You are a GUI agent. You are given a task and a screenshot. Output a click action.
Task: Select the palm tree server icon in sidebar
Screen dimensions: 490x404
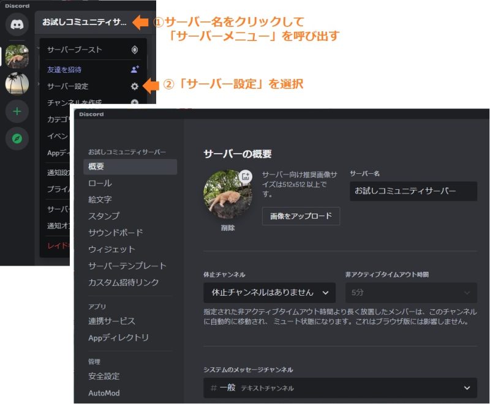[x=17, y=83]
